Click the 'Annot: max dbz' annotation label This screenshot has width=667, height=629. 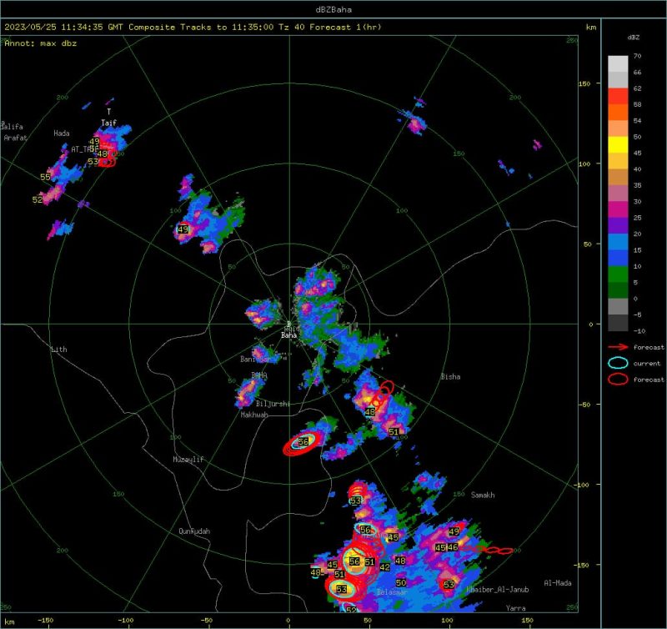click(40, 43)
